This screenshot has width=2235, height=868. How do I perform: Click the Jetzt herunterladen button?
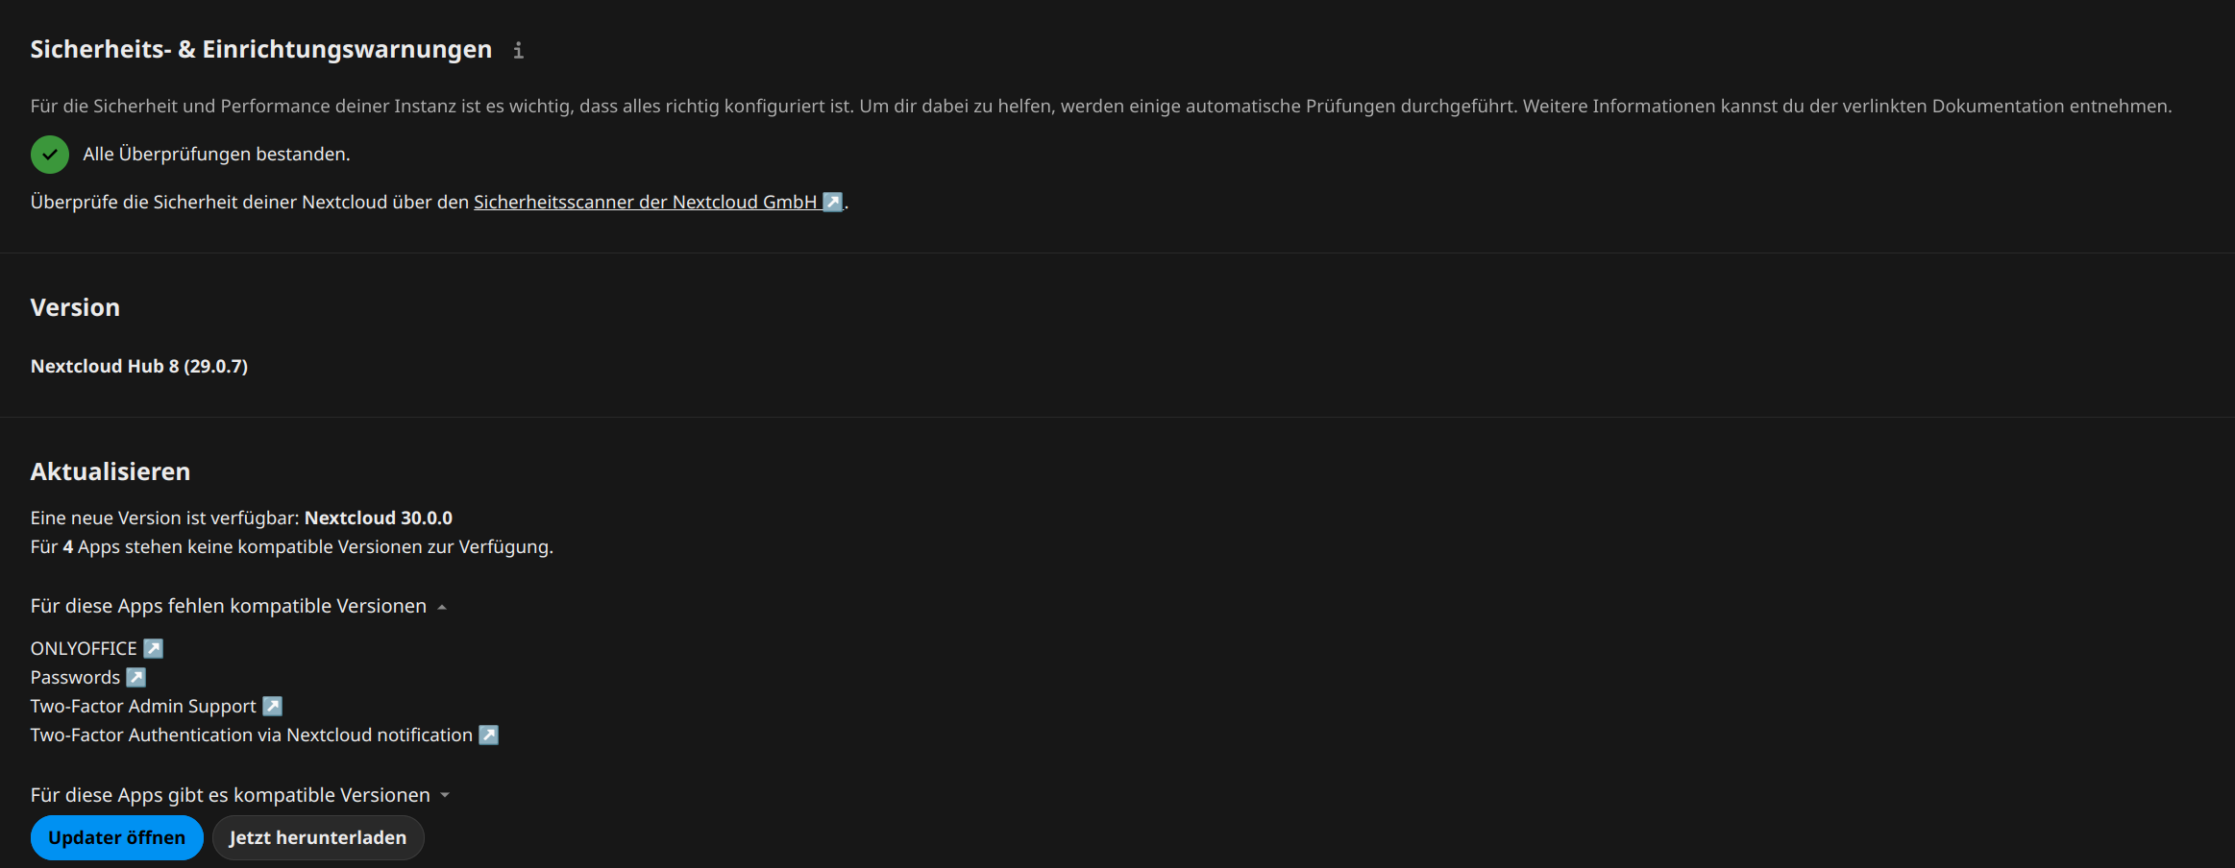click(318, 838)
